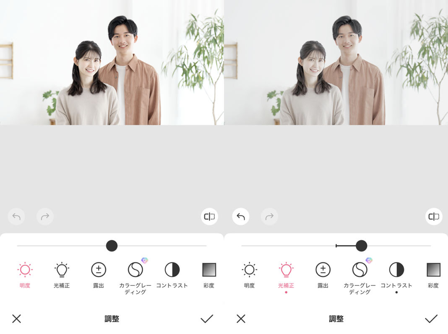
Task: Toggle the before/after comparison view on the right
Action: pyautogui.click(x=433, y=216)
